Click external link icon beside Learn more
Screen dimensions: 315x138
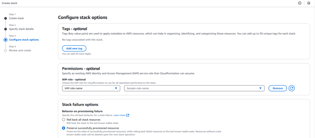tap(128, 115)
